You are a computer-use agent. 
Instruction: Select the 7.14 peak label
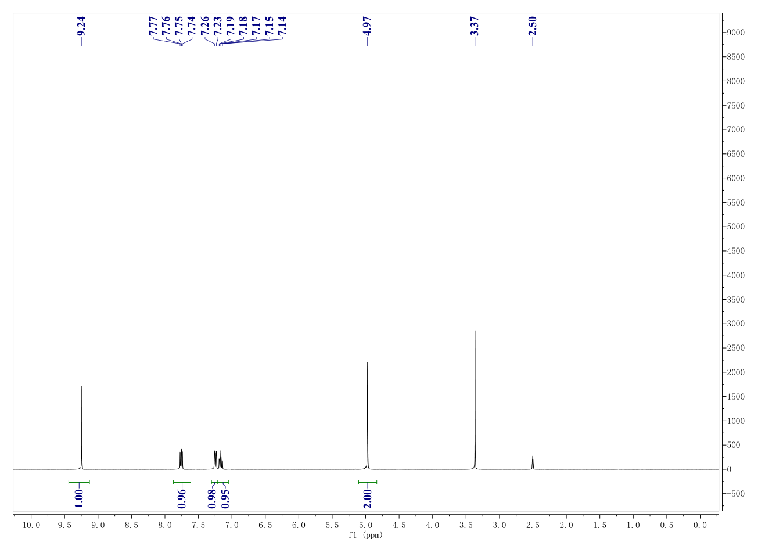pos(282,26)
